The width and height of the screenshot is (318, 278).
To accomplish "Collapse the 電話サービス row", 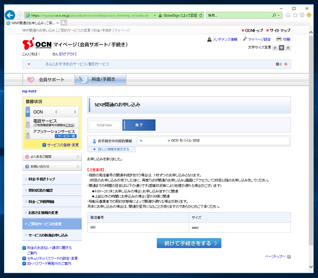I will click(28, 123).
